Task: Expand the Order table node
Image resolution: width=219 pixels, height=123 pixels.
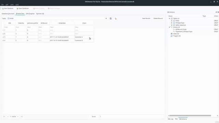Action: [172, 20]
